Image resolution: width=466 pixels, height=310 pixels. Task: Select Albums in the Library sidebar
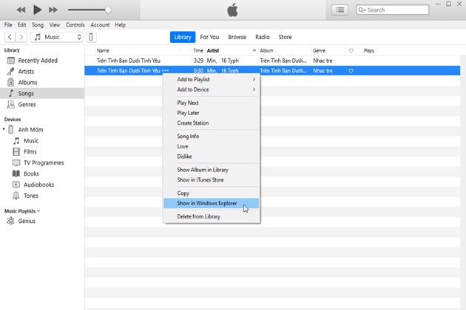[x=42, y=83]
